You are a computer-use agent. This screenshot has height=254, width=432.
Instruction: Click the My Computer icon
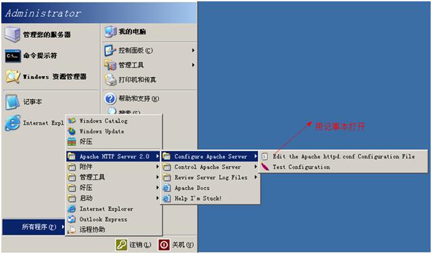coord(111,32)
